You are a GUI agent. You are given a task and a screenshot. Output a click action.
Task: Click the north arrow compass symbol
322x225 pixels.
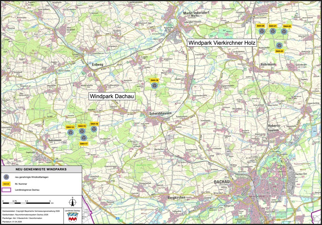pos(72,201)
